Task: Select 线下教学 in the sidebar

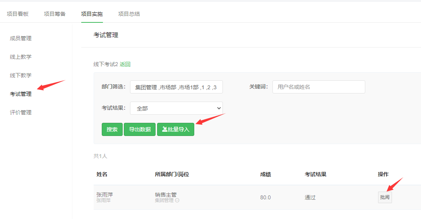Action: 21,75
